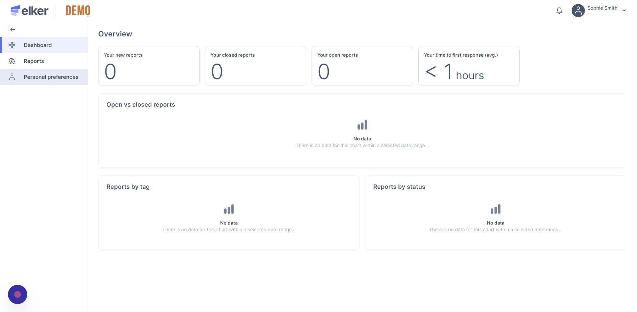Click the 'Reports by status' title
The width and height of the screenshot is (637, 312).
click(399, 187)
